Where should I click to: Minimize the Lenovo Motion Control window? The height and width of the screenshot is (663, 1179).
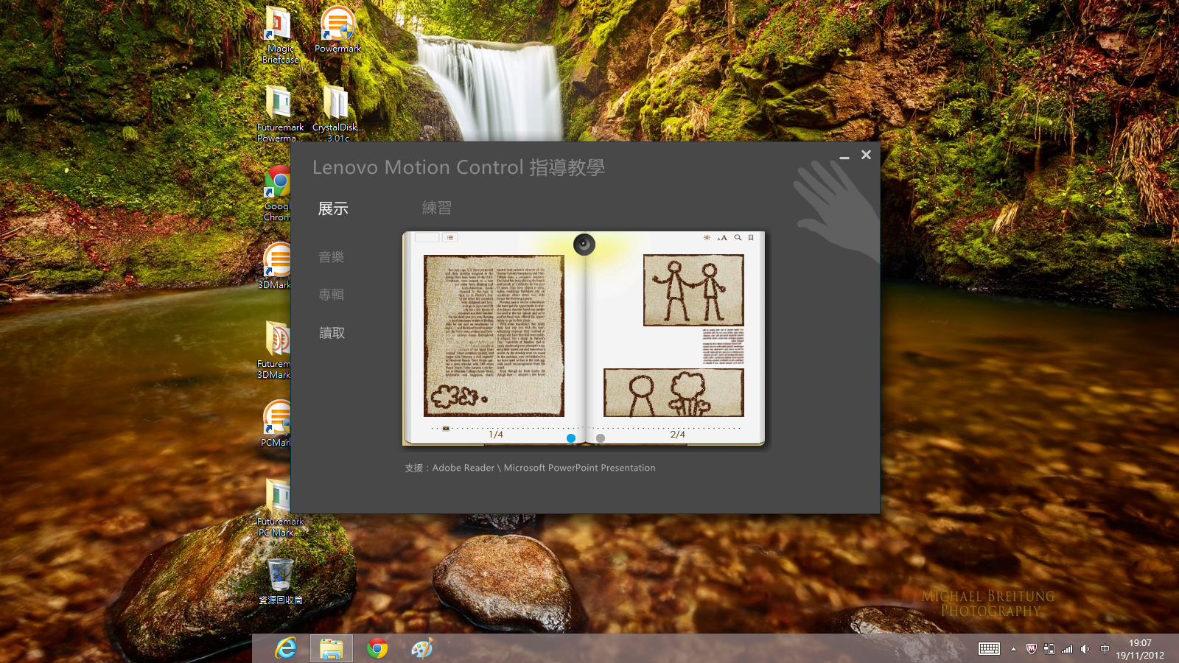(844, 156)
